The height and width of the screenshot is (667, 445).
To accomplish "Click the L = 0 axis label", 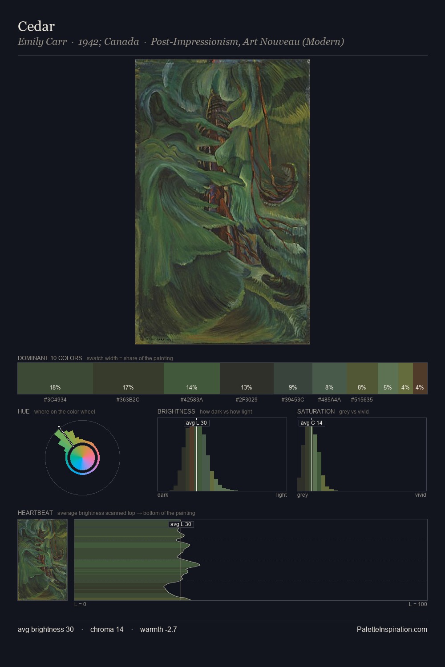I will tap(80, 604).
